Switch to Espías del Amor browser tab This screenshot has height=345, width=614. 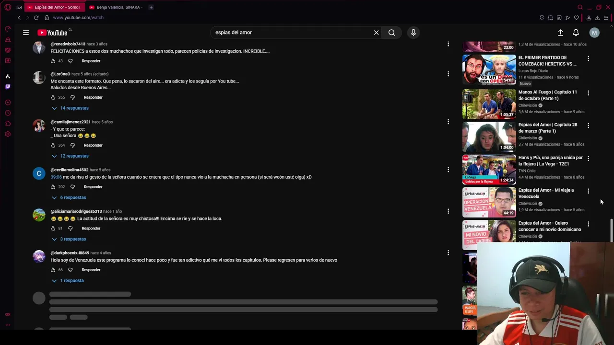pyautogui.click(x=54, y=7)
